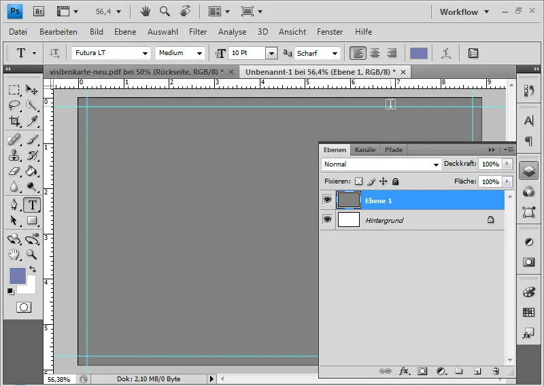Lock image pixels
This screenshot has width=544, height=386.
371,181
